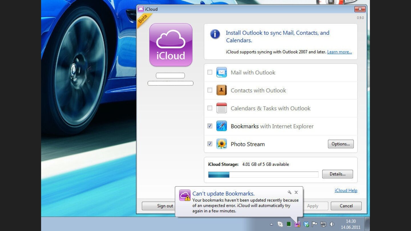Viewport: 411px width, 231px height.
Task: Open the volume speaker icon in the taskbar
Action: click(332, 224)
